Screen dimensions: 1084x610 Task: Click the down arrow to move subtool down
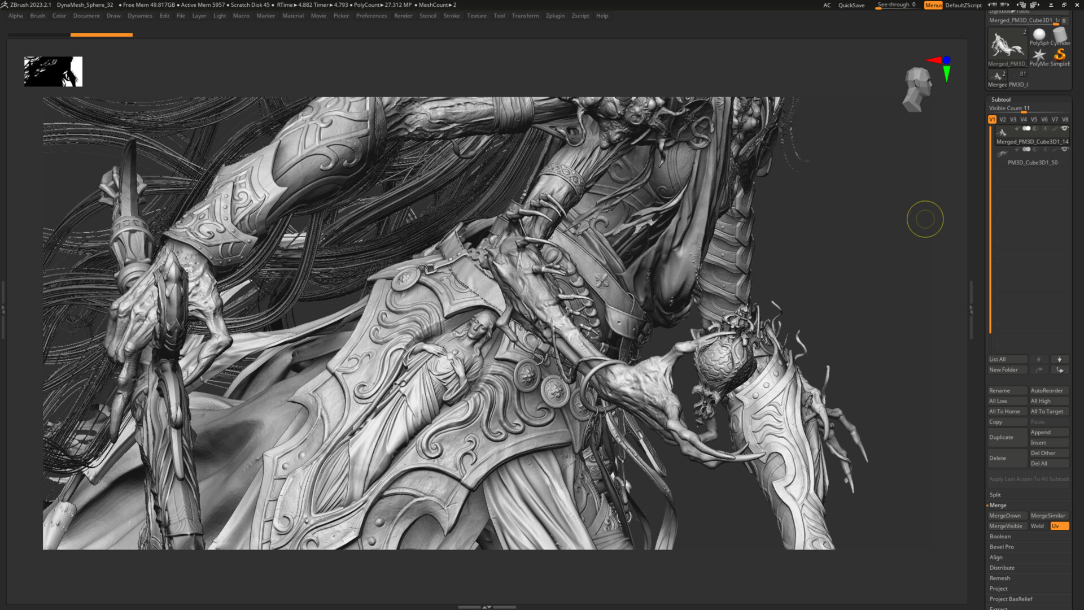[1059, 359]
